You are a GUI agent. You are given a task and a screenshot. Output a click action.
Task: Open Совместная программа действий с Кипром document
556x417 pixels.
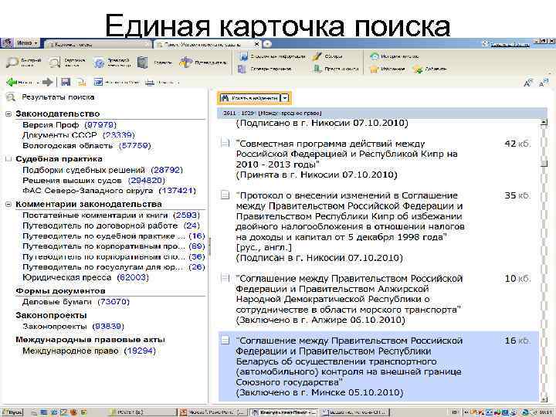click(x=347, y=159)
